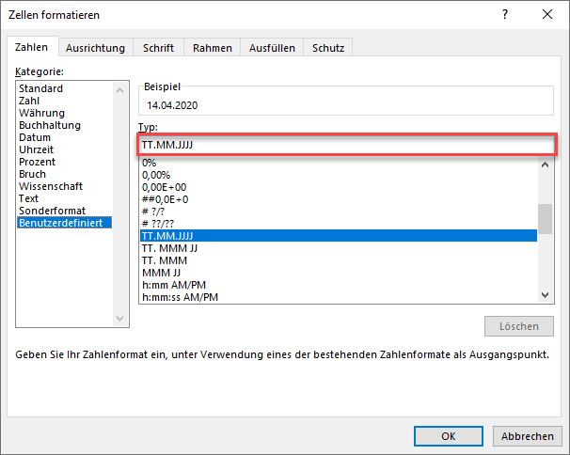
Task: Close the Zellen formatieren dialog
Action: (x=547, y=14)
